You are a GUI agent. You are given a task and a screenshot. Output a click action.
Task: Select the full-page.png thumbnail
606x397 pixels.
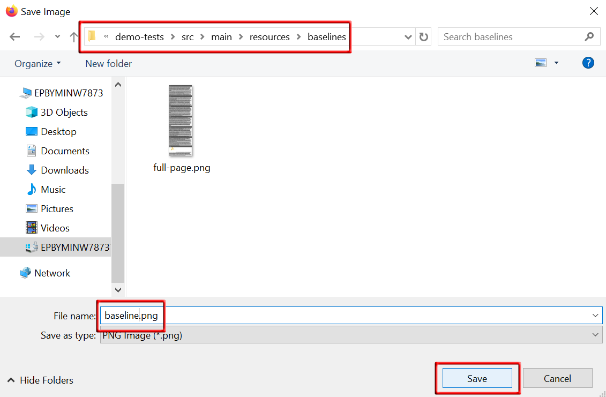(x=181, y=121)
